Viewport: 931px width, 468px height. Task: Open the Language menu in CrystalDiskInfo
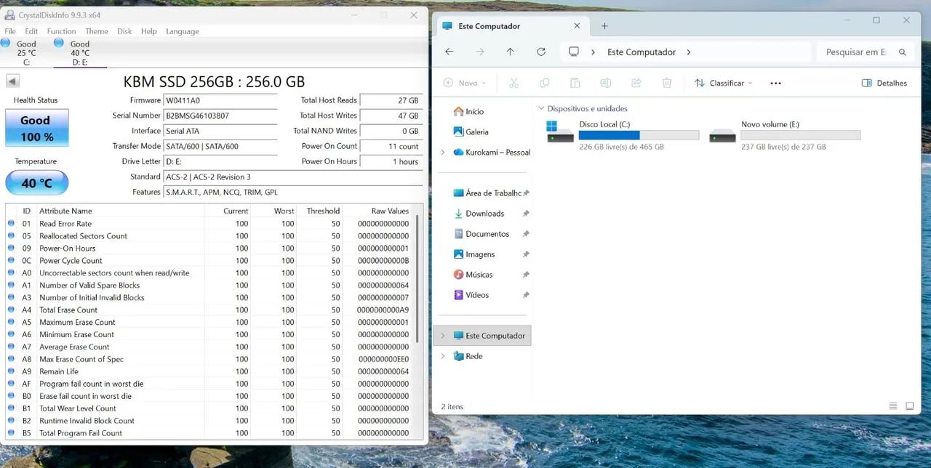(183, 31)
